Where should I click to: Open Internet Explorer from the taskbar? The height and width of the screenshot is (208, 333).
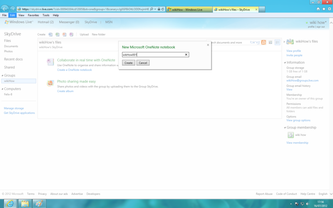click(x=10, y=203)
